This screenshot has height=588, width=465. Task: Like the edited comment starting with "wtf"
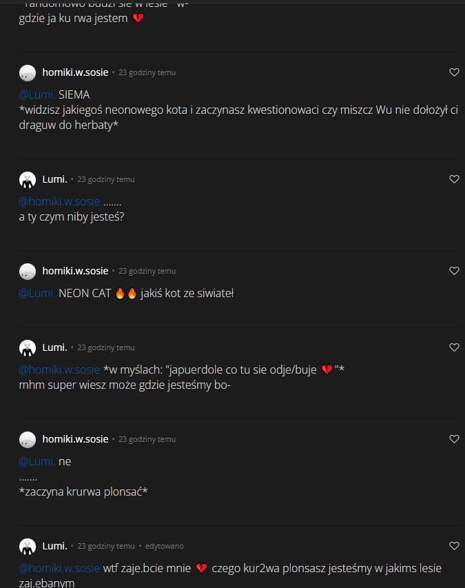coord(454,546)
